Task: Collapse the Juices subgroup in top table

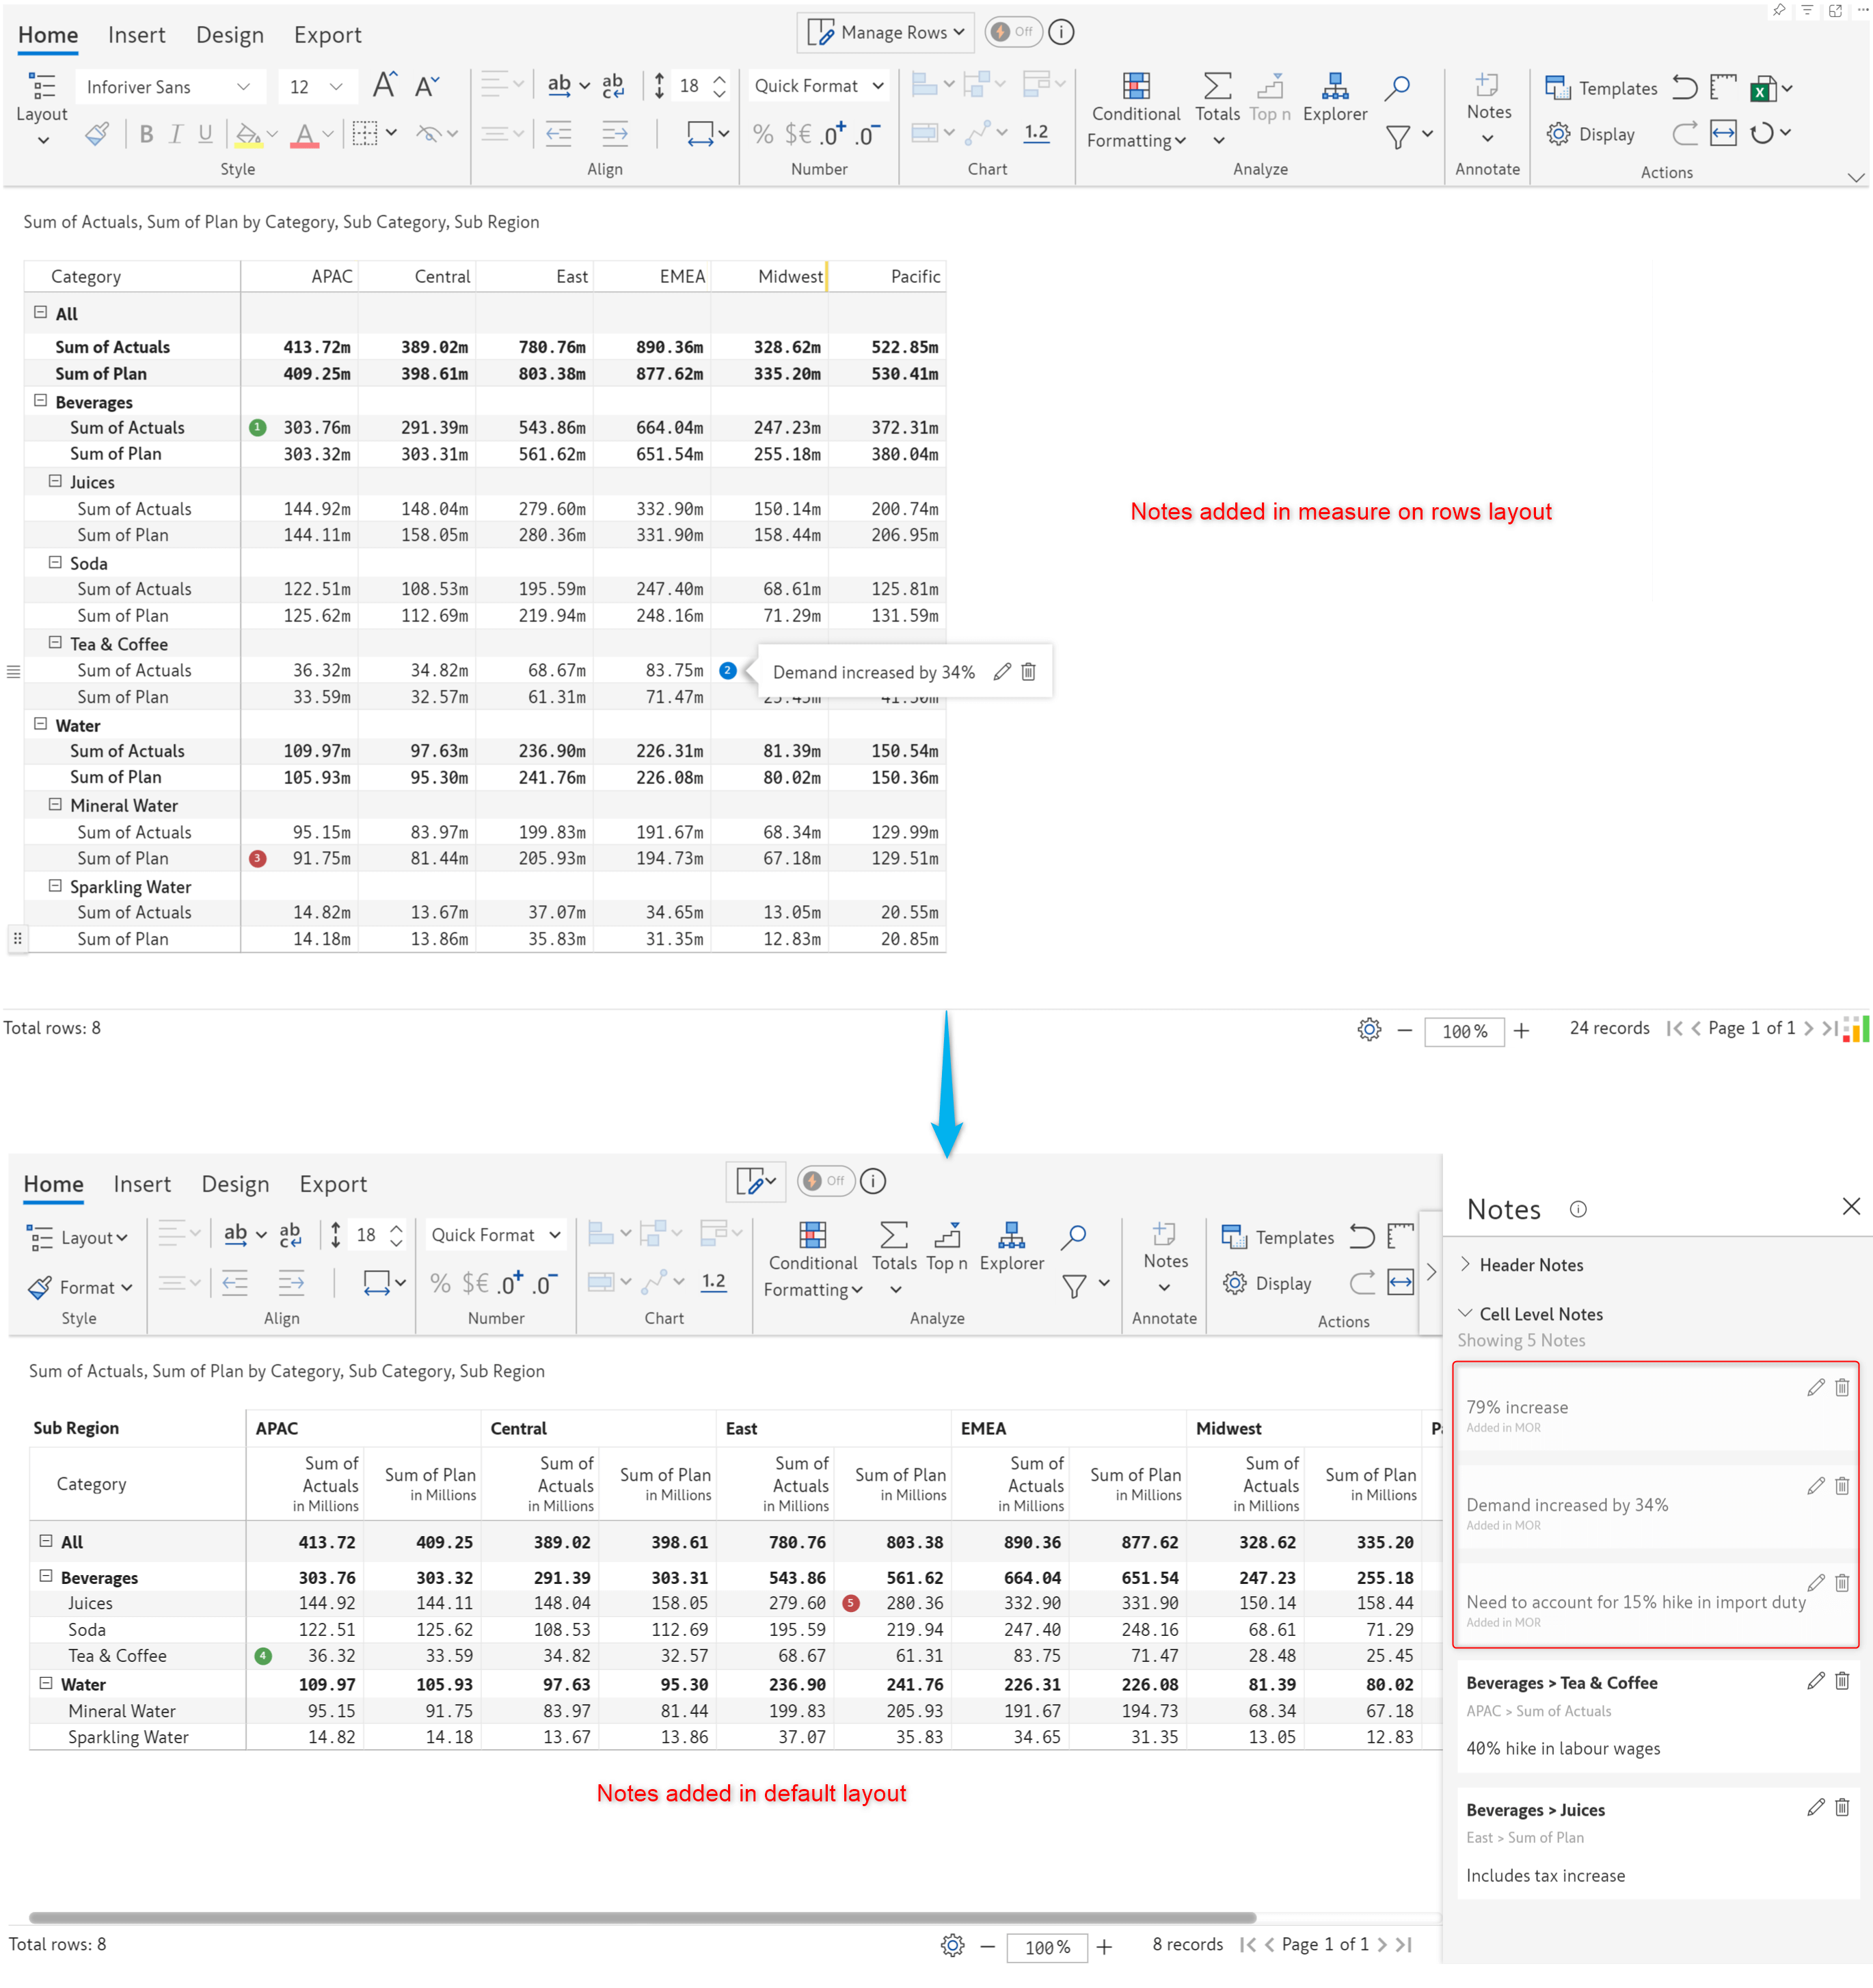Action: point(55,481)
